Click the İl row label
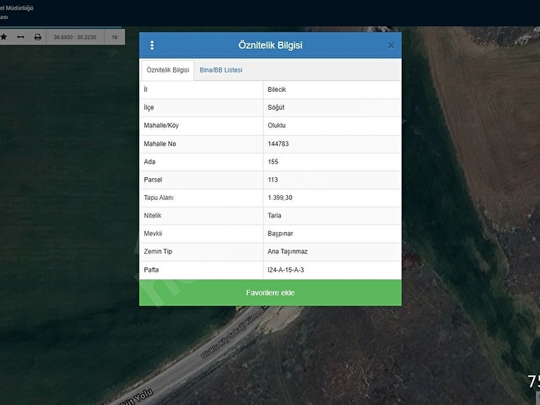The height and width of the screenshot is (405, 540). 146,89
